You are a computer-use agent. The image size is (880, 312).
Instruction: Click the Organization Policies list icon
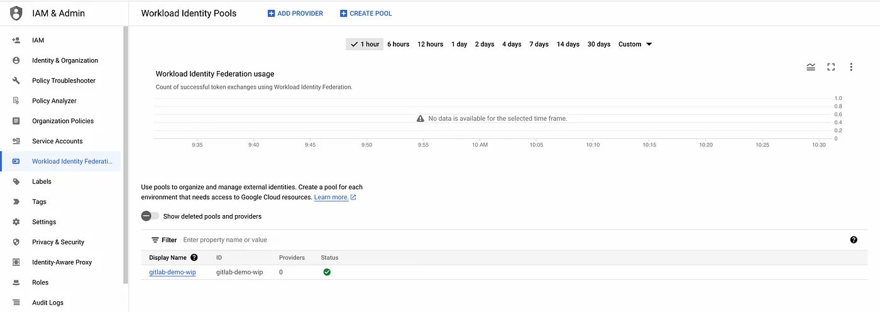16,121
